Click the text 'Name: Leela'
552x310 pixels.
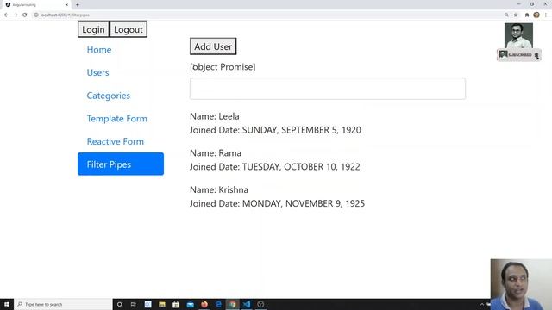pos(215,116)
